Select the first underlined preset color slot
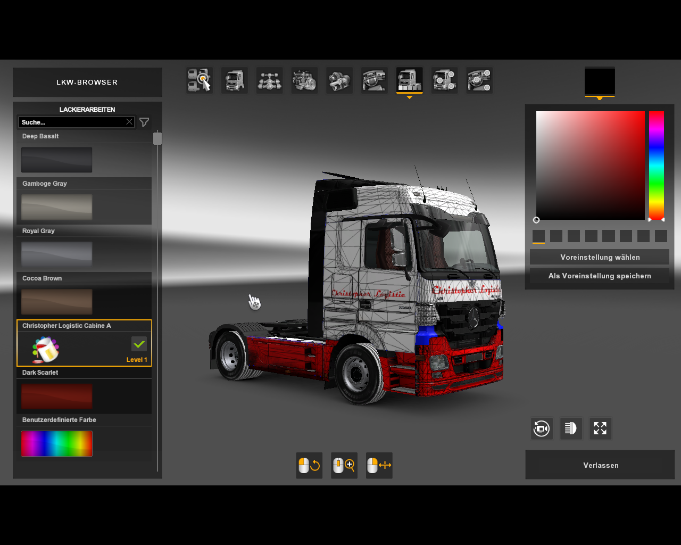This screenshot has width=681, height=545. 539,236
